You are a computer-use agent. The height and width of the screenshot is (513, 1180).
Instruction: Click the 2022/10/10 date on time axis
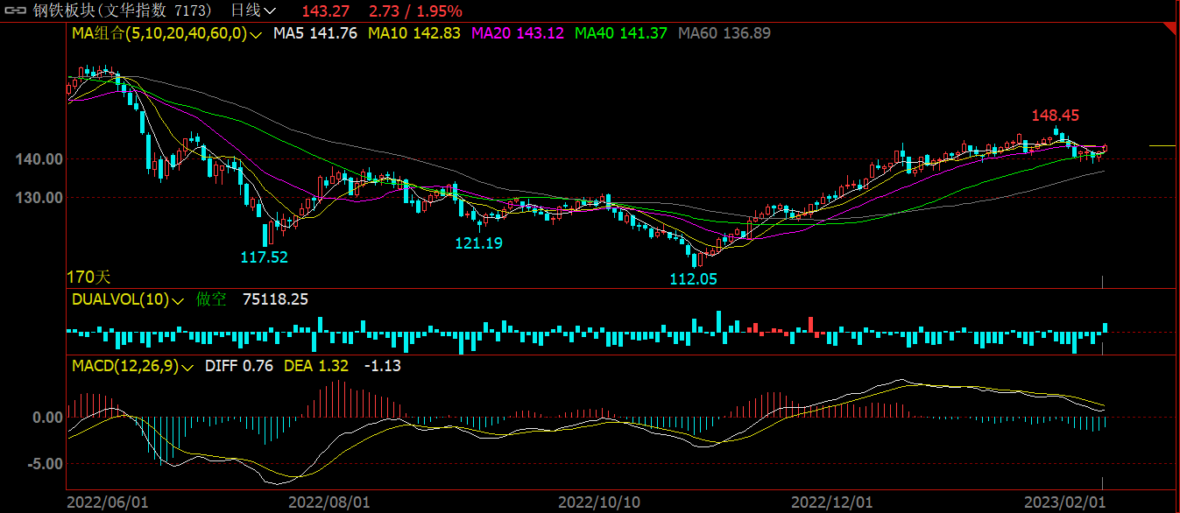point(599,502)
